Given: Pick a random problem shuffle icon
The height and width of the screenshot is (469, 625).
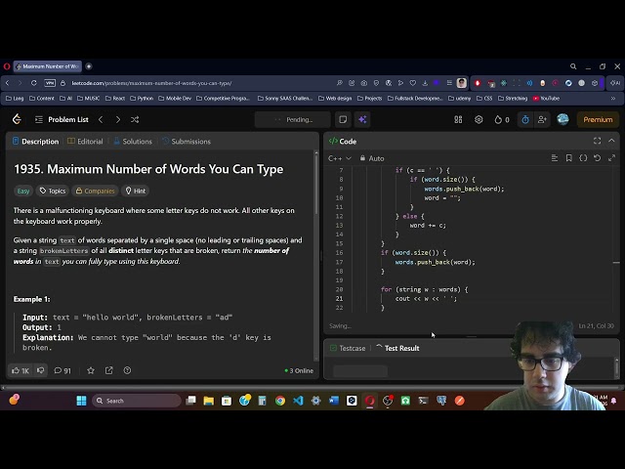Looking at the screenshot, I should [x=135, y=119].
